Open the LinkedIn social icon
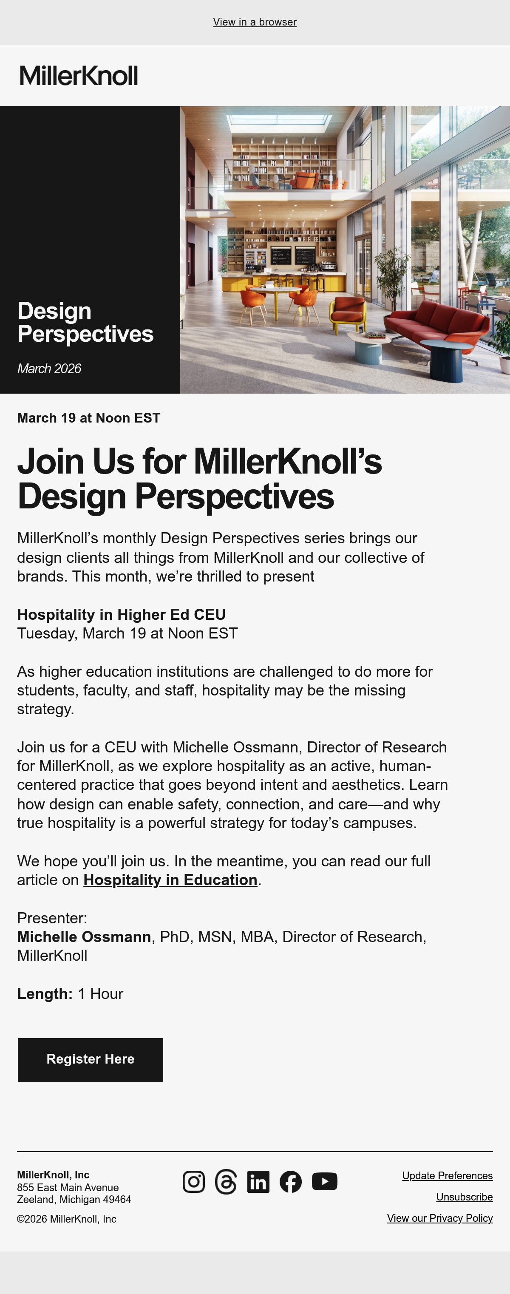 click(258, 1181)
